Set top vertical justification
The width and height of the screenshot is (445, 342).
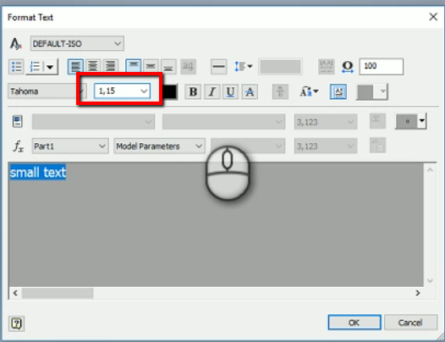coord(134,67)
